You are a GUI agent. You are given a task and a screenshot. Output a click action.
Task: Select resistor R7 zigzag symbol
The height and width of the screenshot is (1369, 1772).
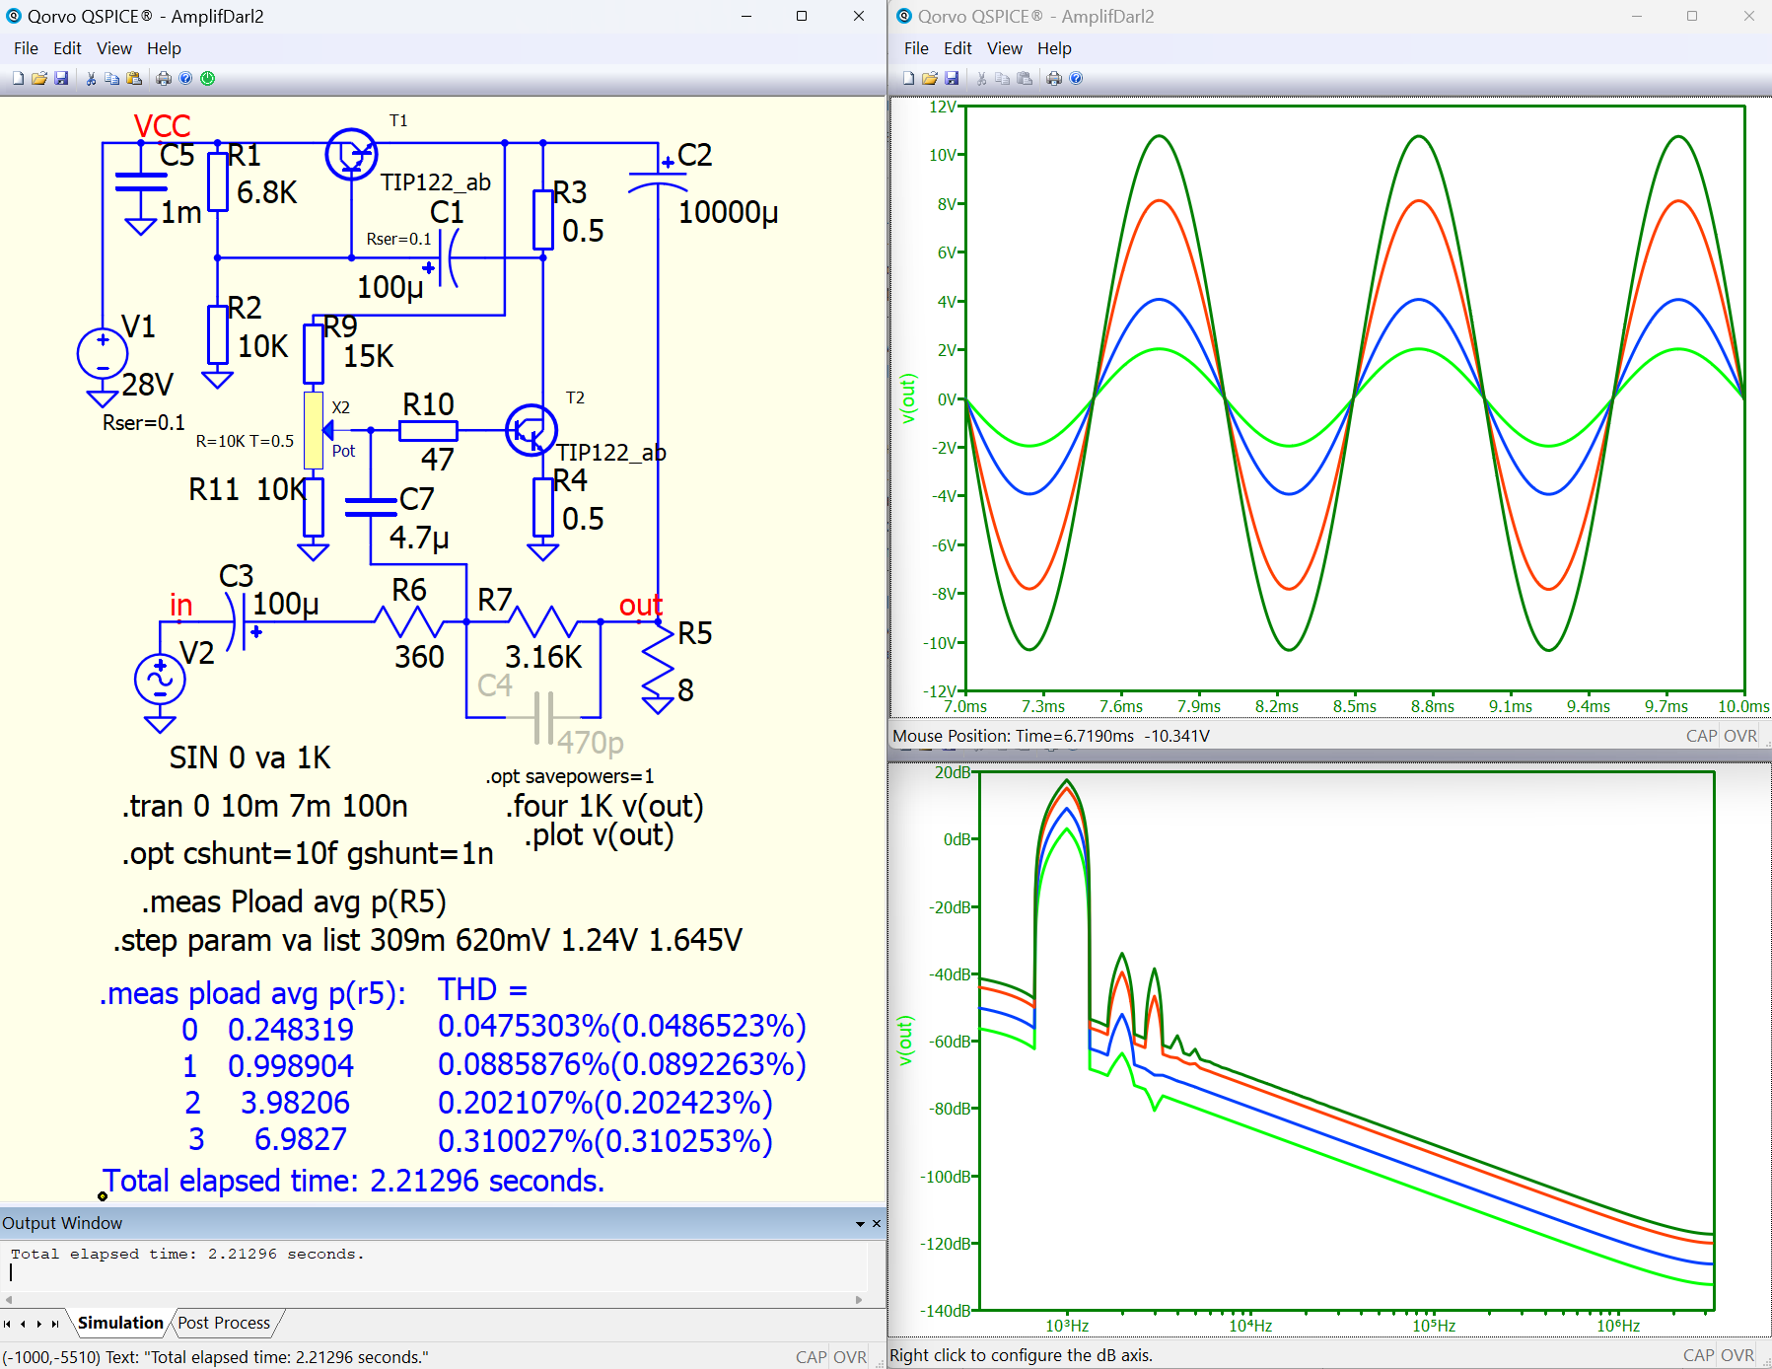tap(543, 622)
